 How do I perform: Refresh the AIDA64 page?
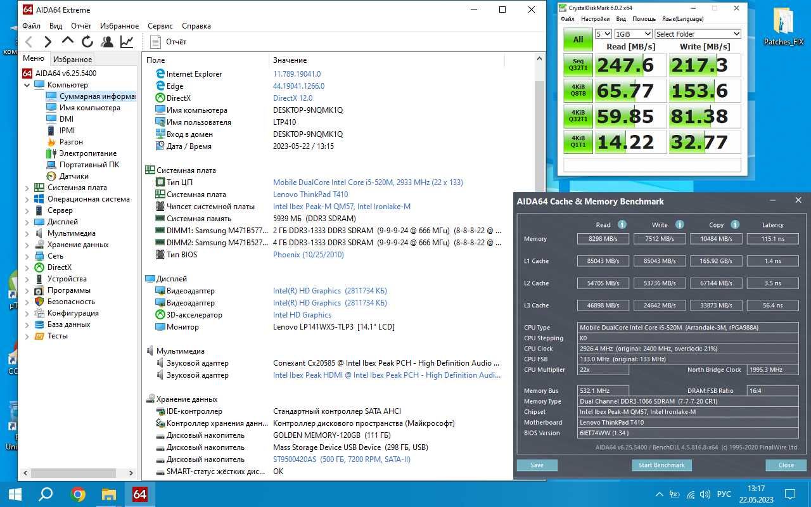87,42
